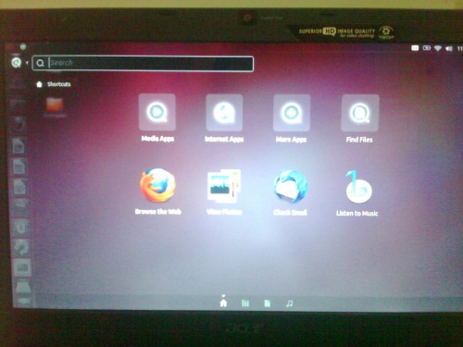Switch to the Applications lens tab
Screen dimensions: 463x347
pos(245,304)
